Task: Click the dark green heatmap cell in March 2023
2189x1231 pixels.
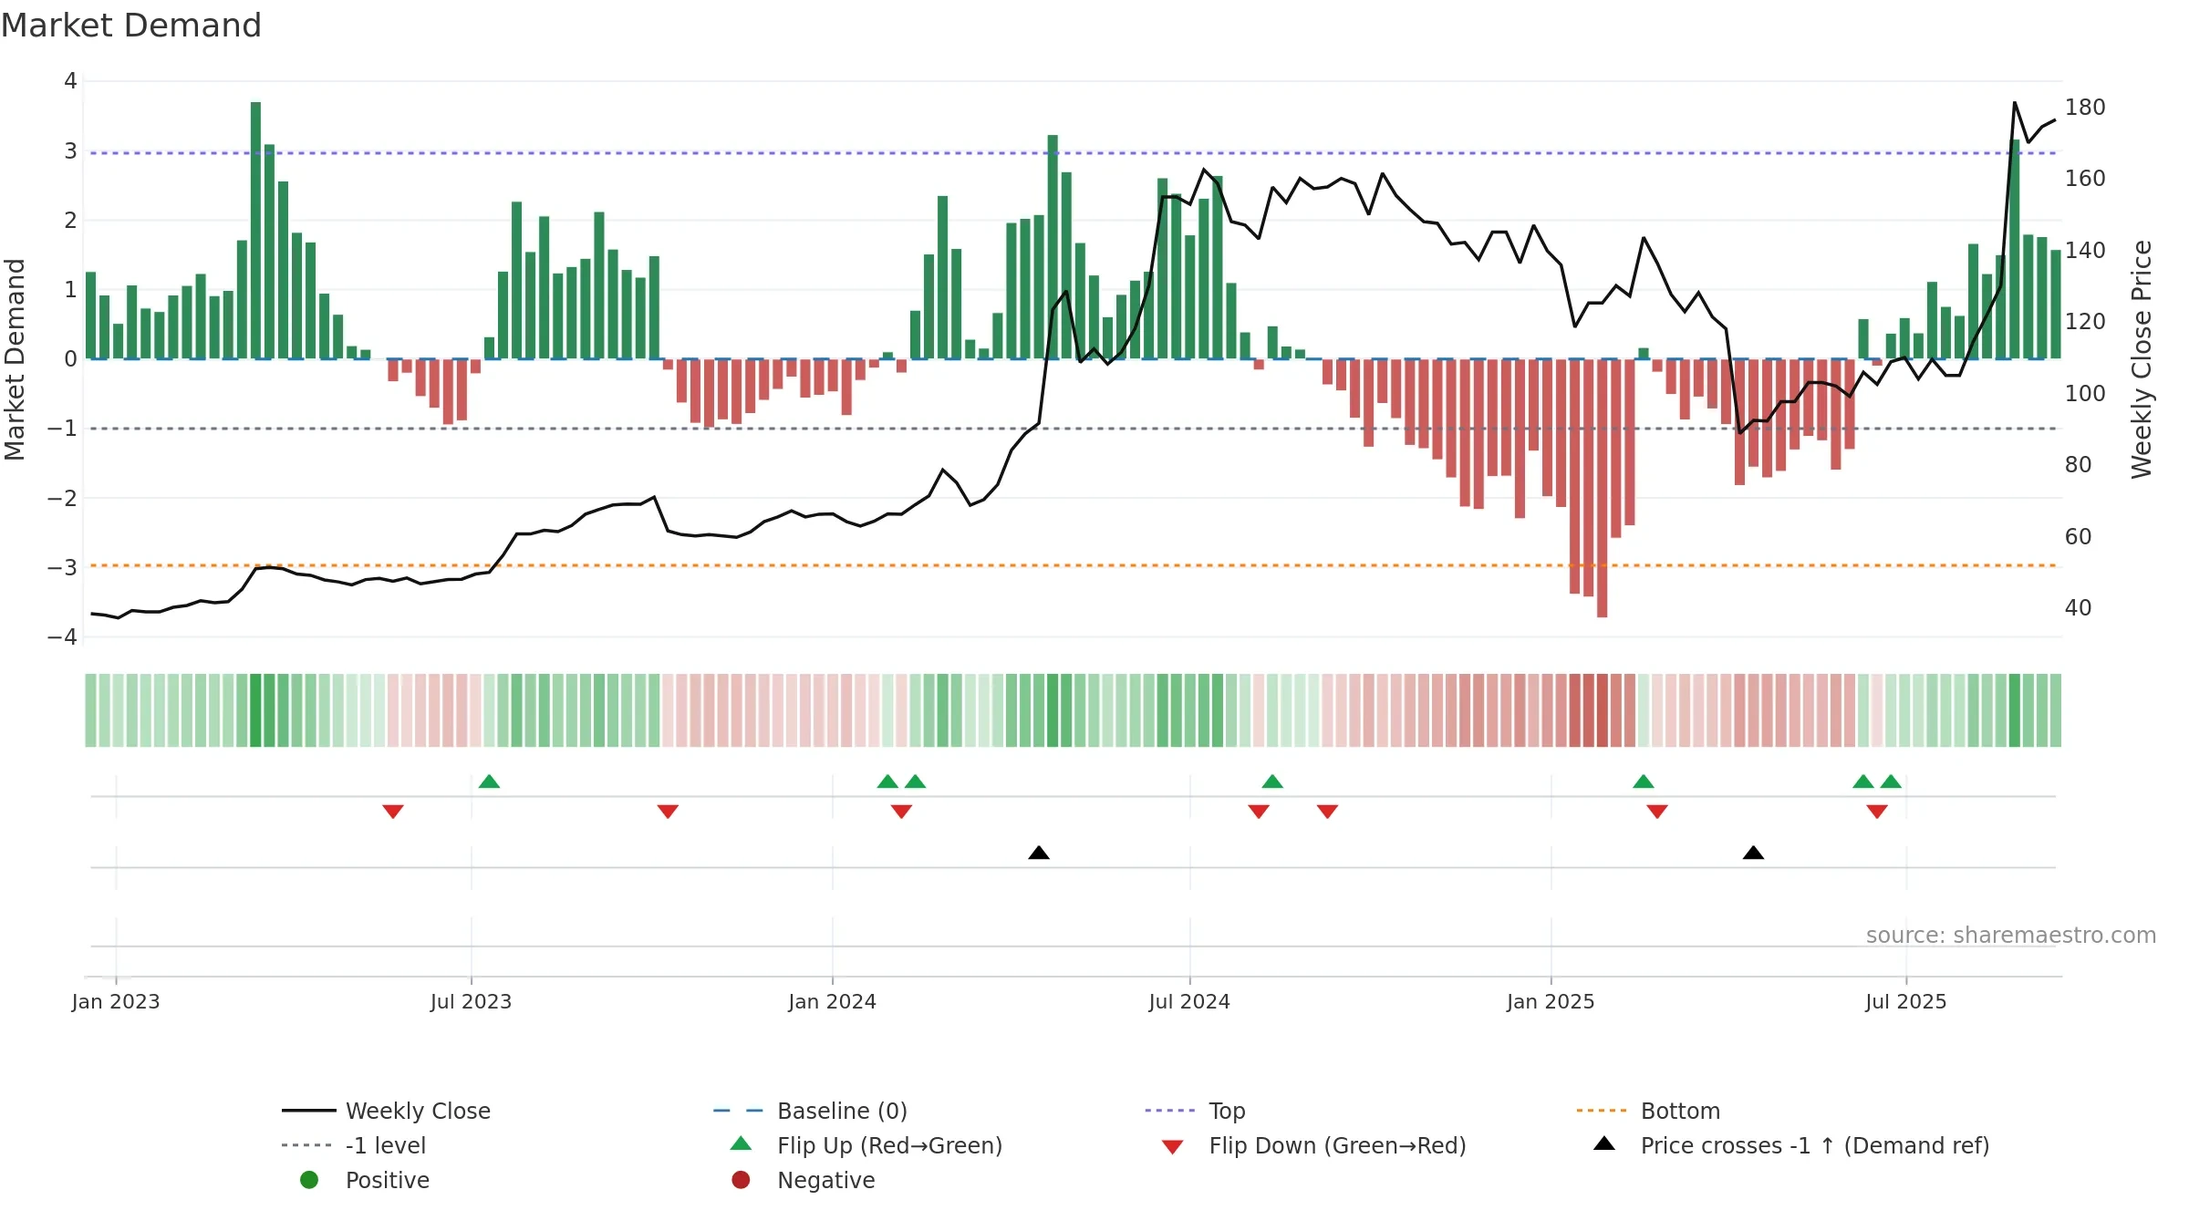Action: (x=255, y=710)
